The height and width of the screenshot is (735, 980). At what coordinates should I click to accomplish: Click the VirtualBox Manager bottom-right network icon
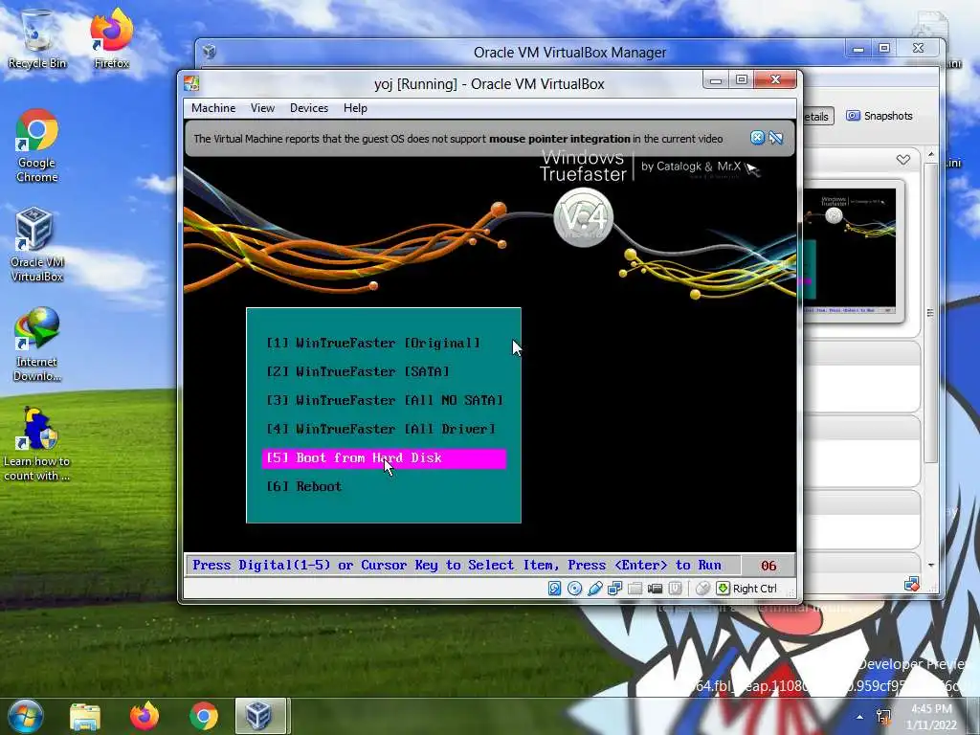(911, 585)
